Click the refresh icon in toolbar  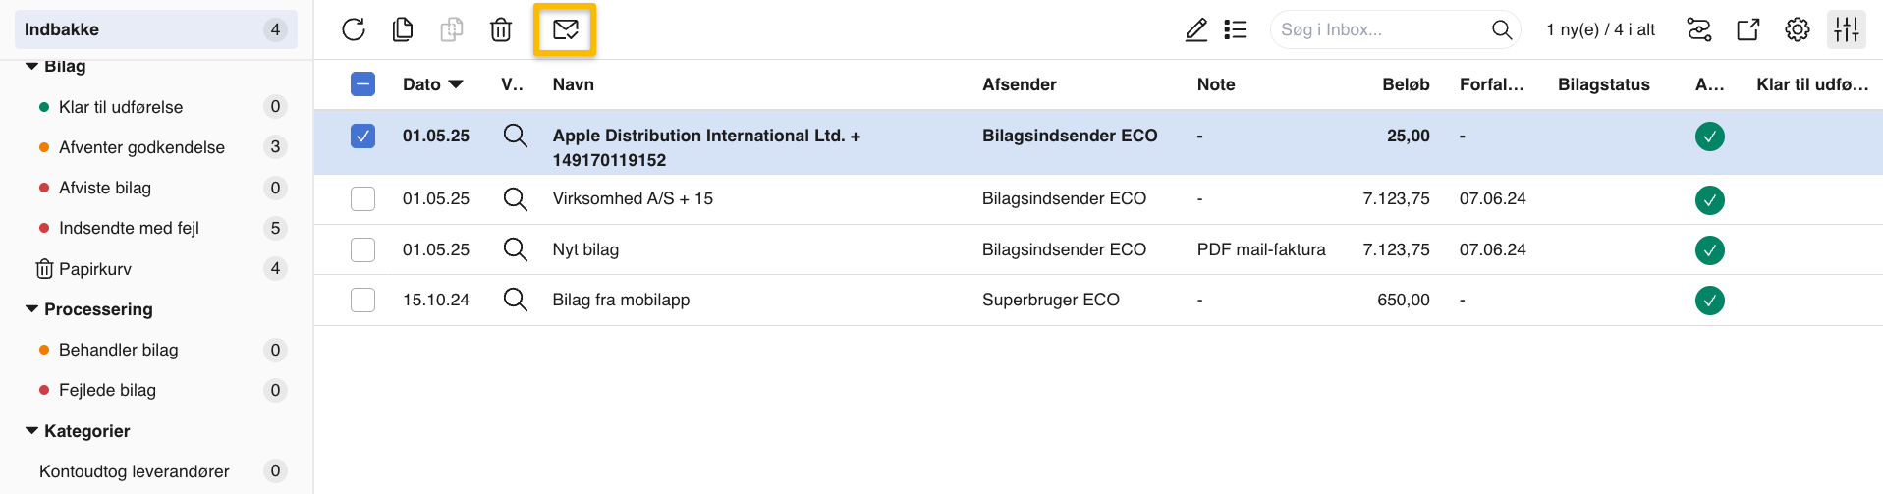354,29
